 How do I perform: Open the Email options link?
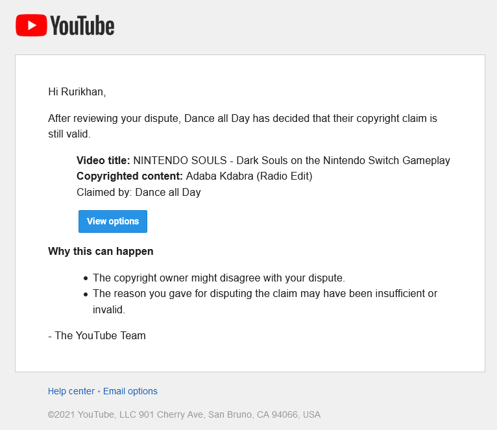click(x=130, y=391)
